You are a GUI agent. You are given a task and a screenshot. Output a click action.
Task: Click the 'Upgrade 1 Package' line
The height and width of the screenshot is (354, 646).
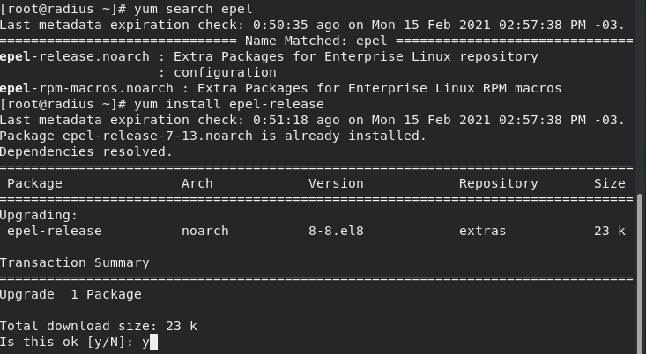point(71,294)
